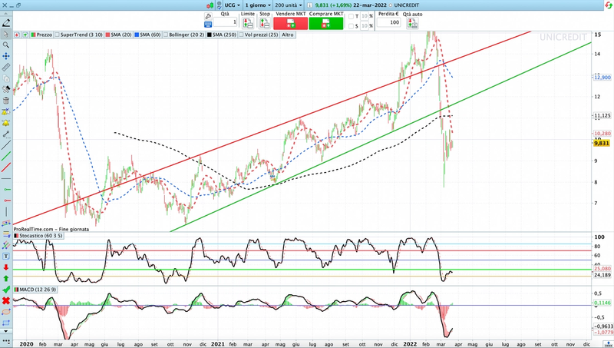Image resolution: width=614 pixels, height=348 pixels.
Task: Select the ellipse drawing tool
Action: click(x=6, y=312)
